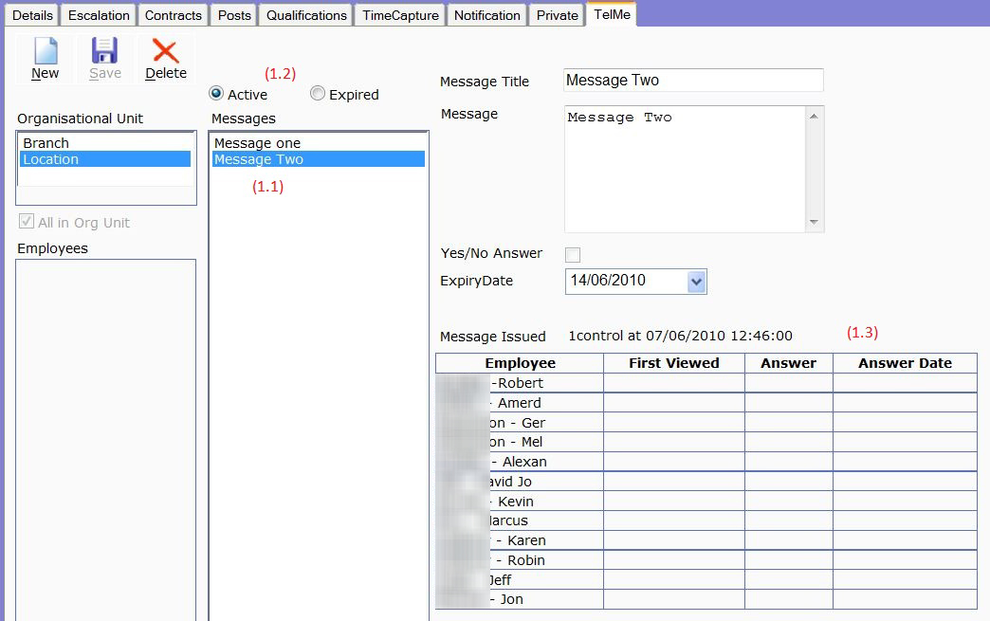
Task: Select the Expired radio button
Action: coord(318,94)
